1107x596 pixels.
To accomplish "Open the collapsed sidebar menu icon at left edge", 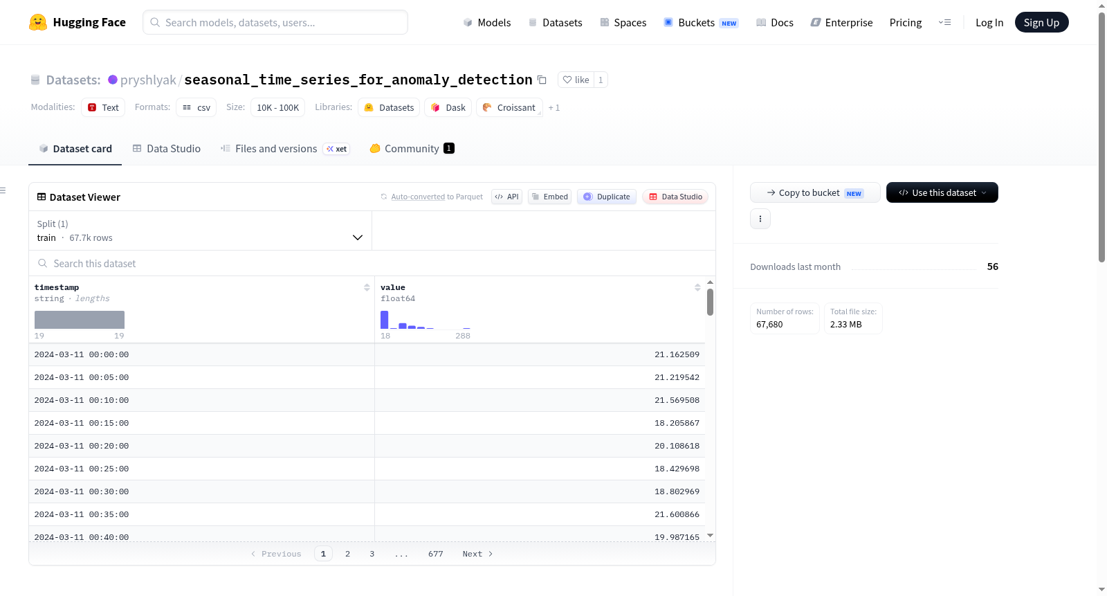I will coord(3,190).
